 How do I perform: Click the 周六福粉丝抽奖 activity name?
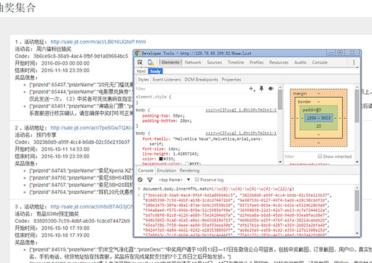53,49
